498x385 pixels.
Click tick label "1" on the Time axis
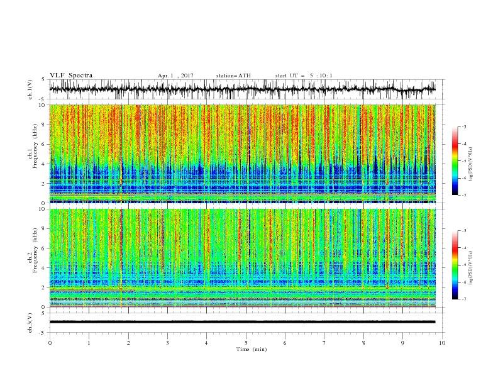pyautogui.click(x=89, y=343)
